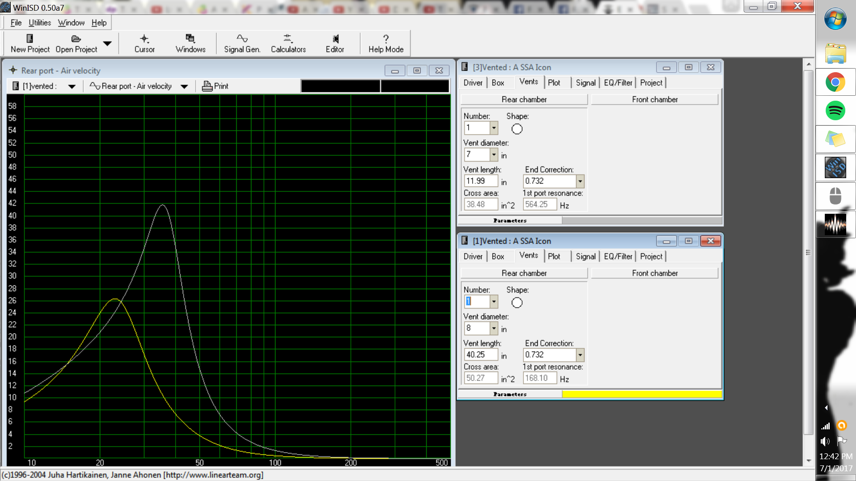
Task: Click Vent length field showing 11.99
Action: pyautogui.click(x=481, y=181)
